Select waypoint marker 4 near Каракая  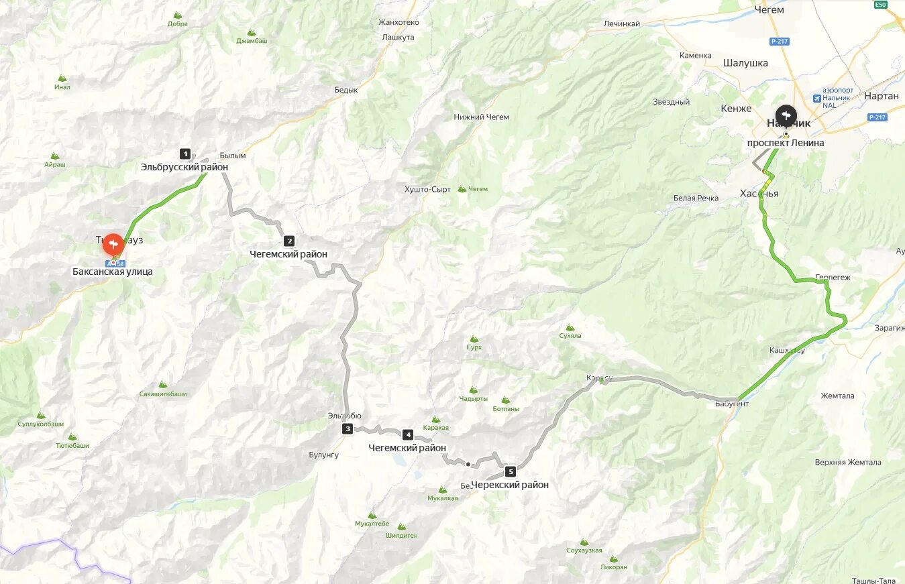407,434
